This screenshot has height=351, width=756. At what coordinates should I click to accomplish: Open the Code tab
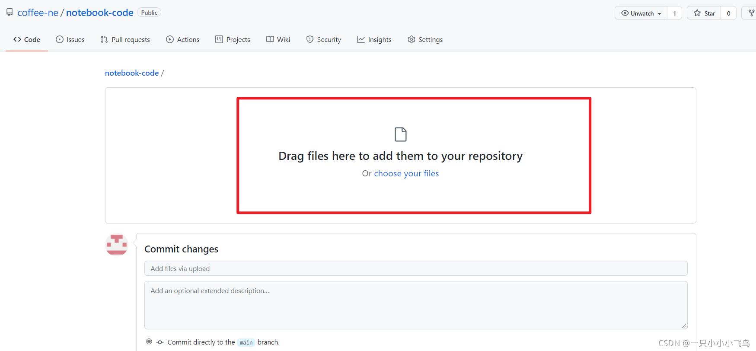[x=27, y=39]
